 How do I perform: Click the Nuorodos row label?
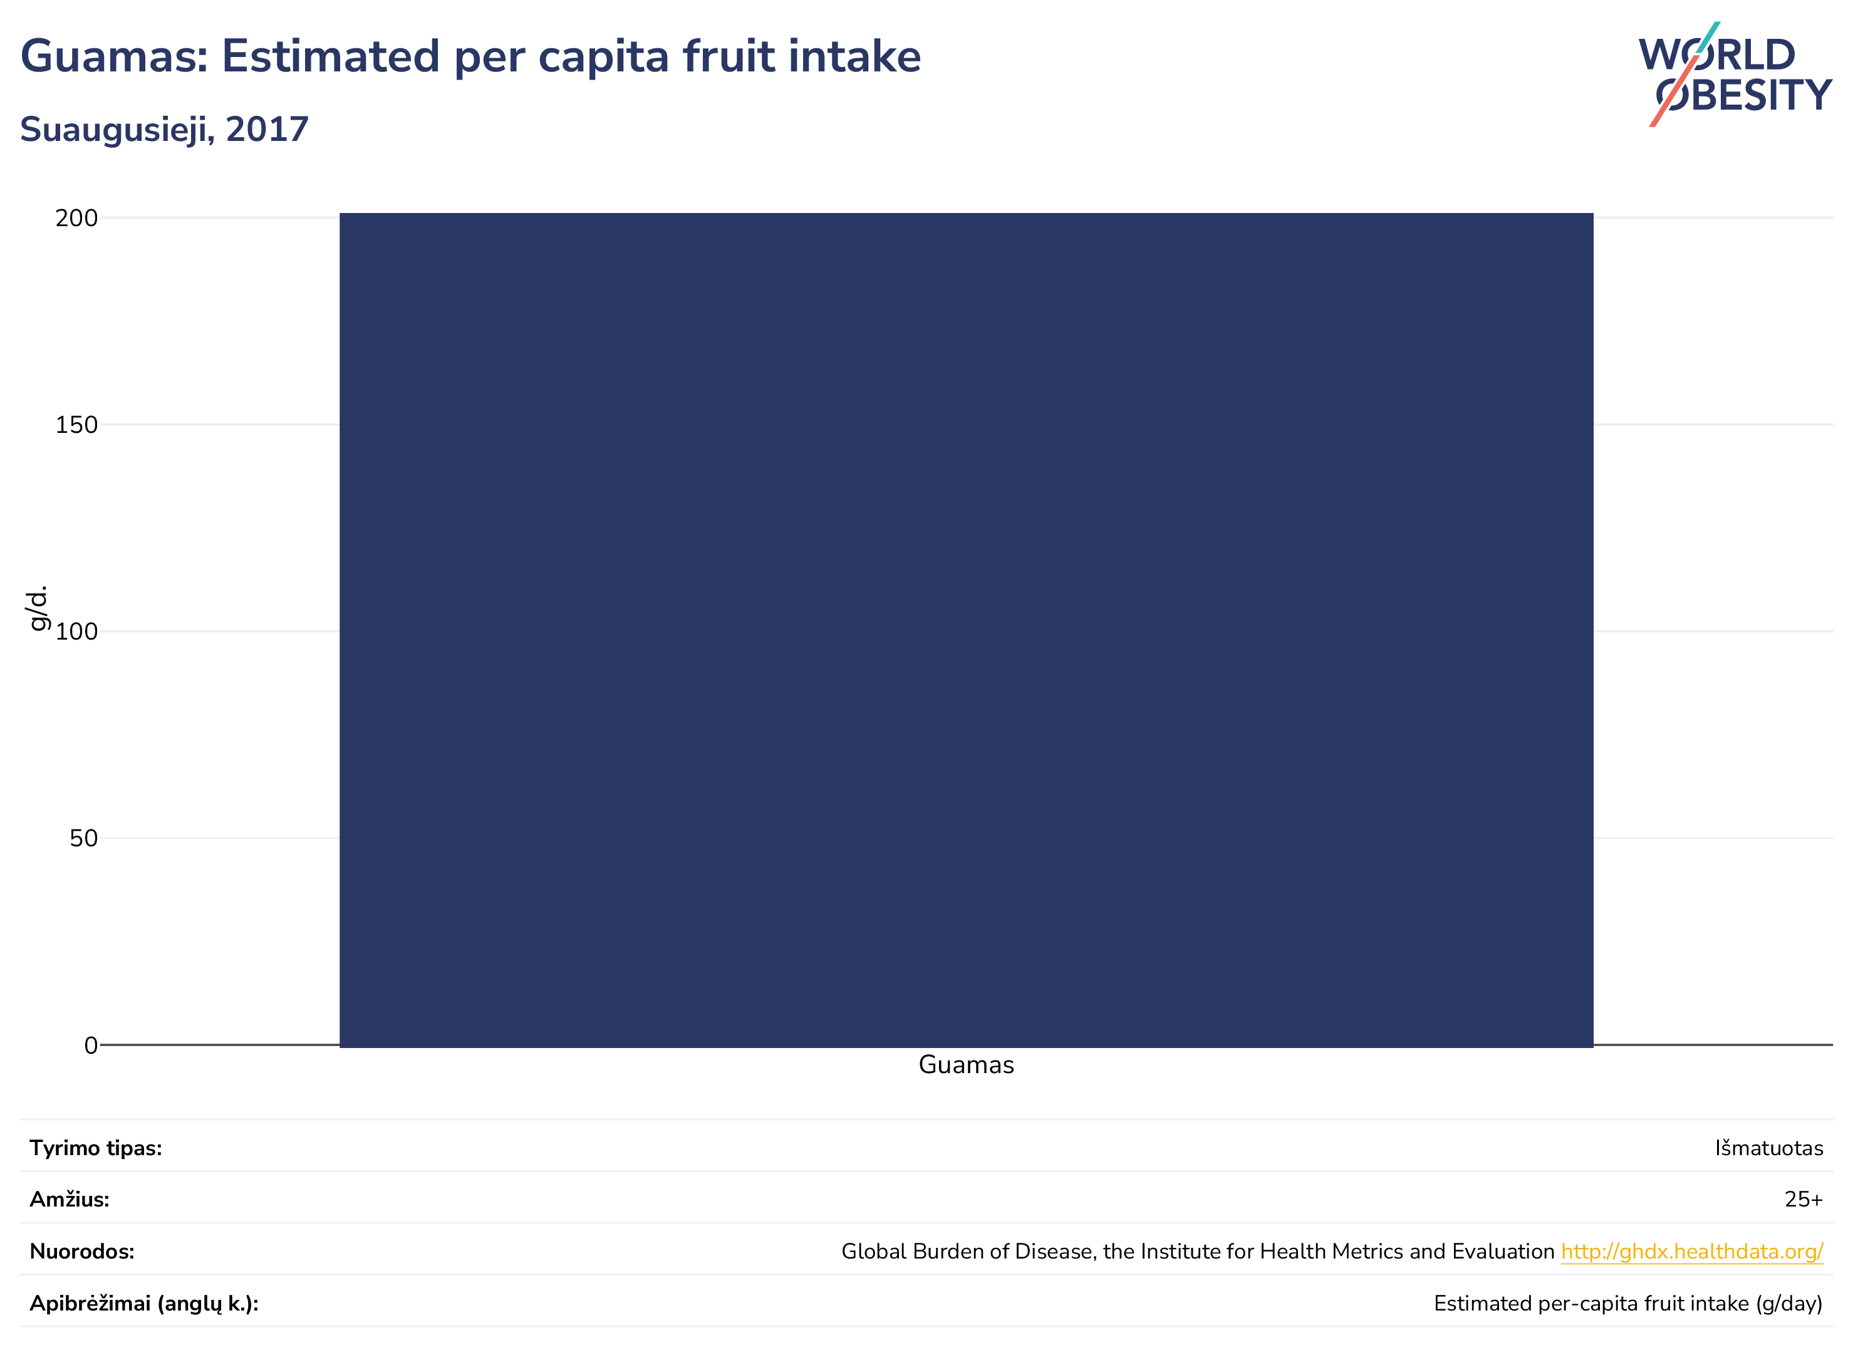[x=81, y=1252]
